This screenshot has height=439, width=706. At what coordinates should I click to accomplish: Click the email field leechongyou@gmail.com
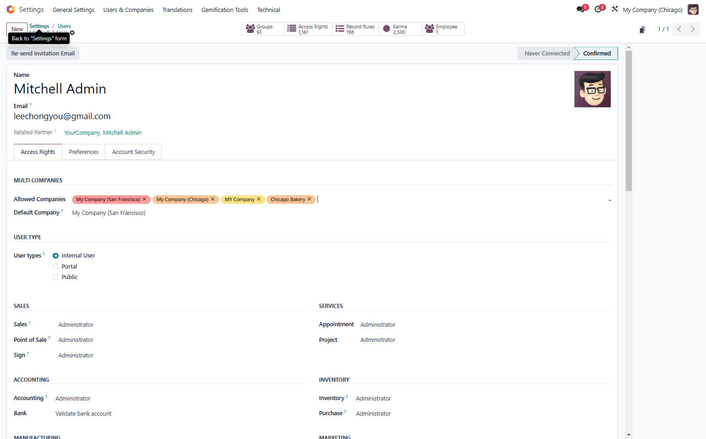click(x=62, y=116)
